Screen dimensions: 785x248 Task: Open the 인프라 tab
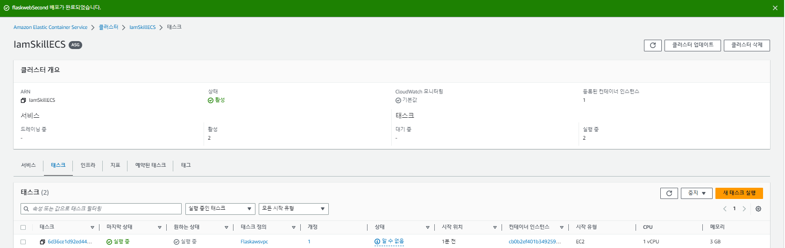click(x=88, y=165)
